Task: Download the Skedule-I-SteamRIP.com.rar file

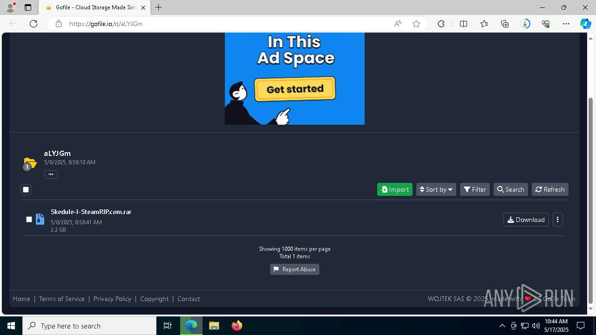Action: coord(526,220)
